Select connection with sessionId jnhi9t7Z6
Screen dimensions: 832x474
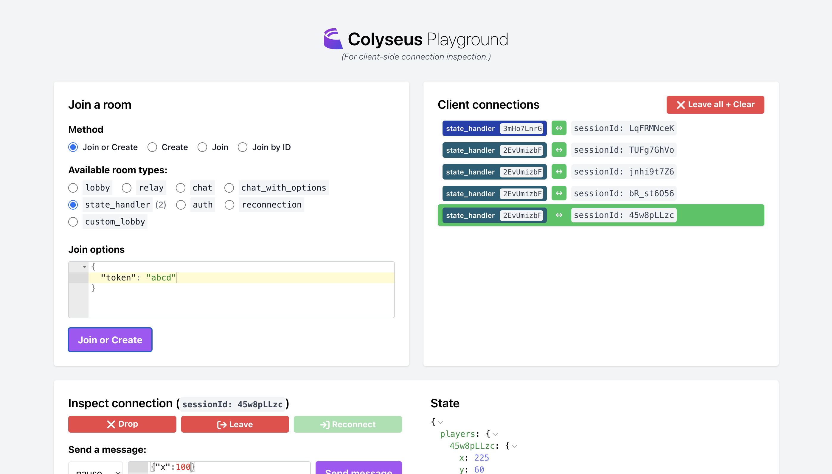[623, 171]
